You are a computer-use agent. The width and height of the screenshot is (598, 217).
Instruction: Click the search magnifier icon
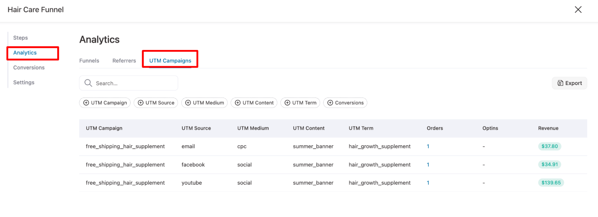[x=88, y=83]
